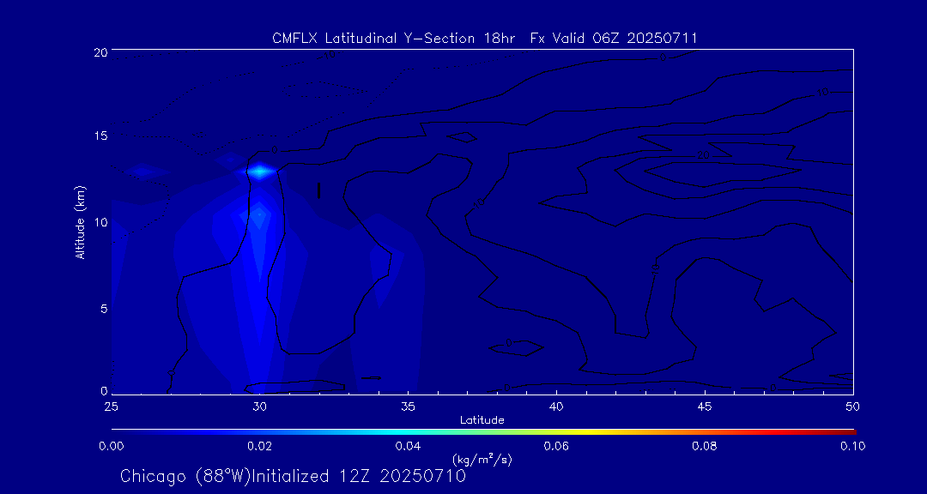This screenshot has width=927, height=494.
Task: Click latitude axis tick label 25
Action: click(111, 407)
